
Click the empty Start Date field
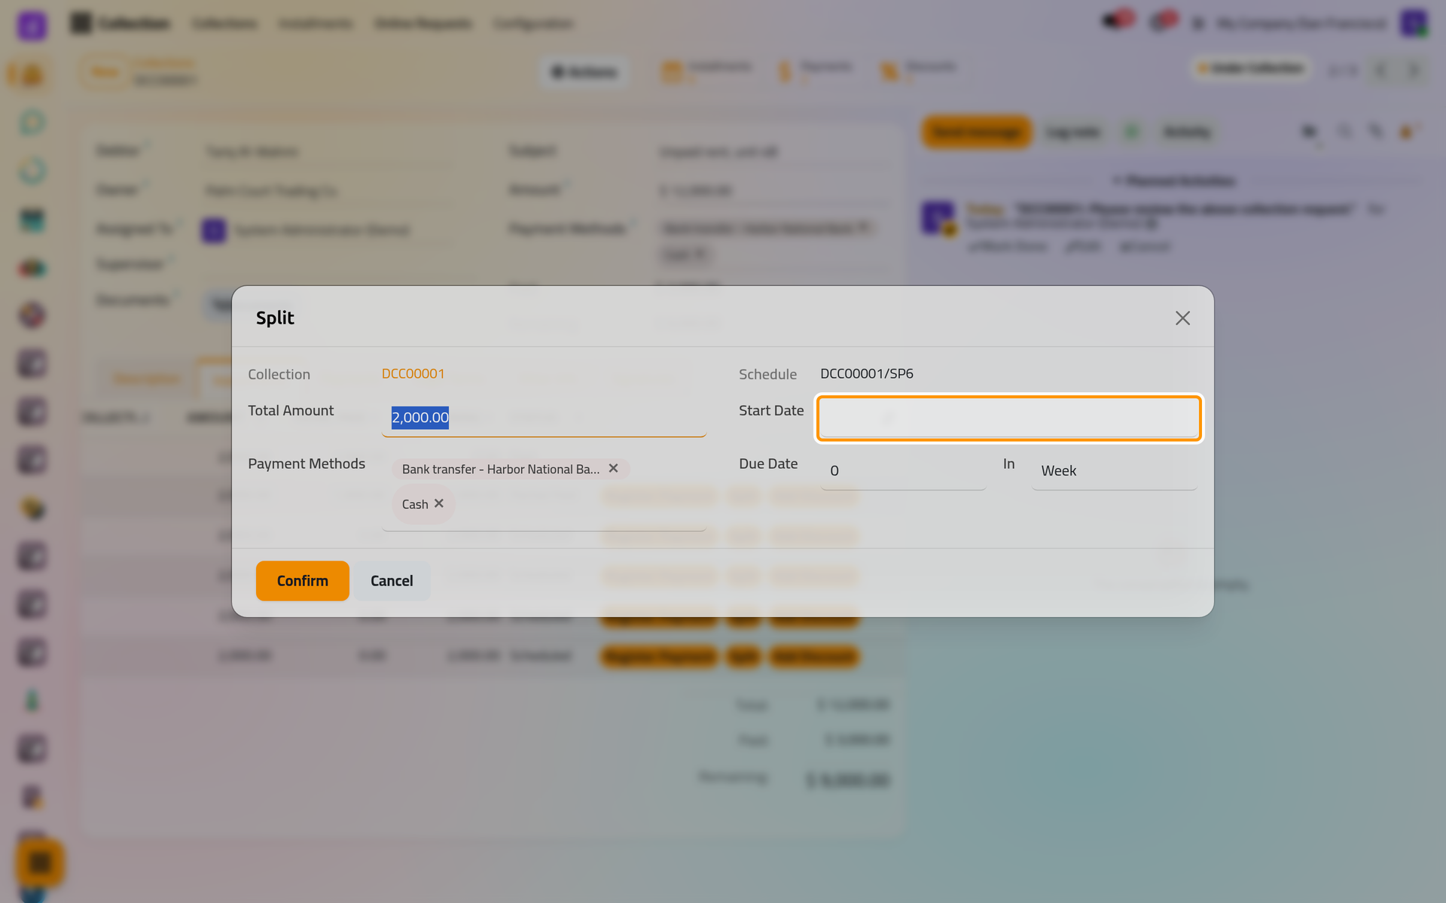[1009, 418]
